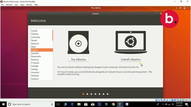Open the Devices menu

click(x=29, y=5)
